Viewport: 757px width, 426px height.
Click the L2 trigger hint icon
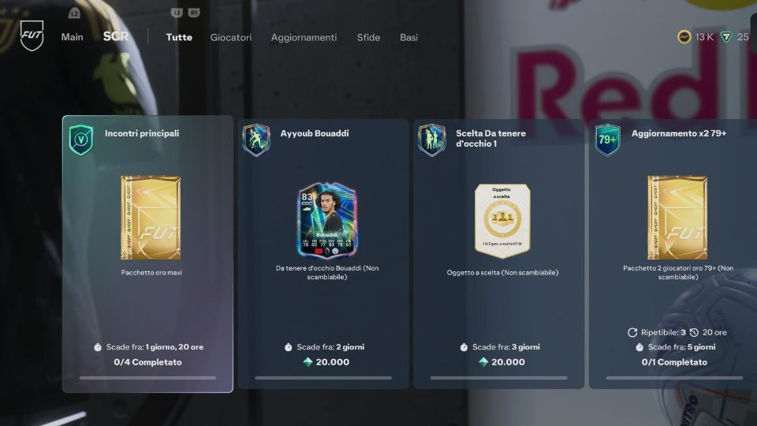(74, 13)
